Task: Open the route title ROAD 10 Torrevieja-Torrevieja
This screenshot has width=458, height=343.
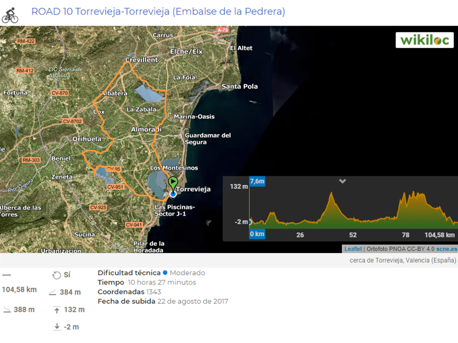Action: (158, 11)
